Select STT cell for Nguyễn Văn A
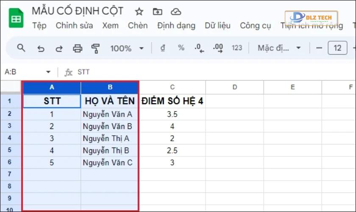This screenshot has height=212, width=356. [52, 114]
